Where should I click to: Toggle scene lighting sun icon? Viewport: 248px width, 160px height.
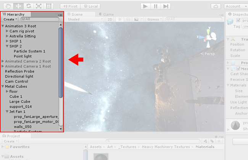[120, 19]
